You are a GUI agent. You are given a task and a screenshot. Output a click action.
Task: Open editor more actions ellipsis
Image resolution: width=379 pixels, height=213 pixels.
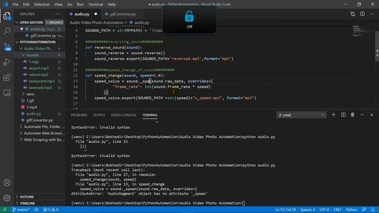click(371, 14)
